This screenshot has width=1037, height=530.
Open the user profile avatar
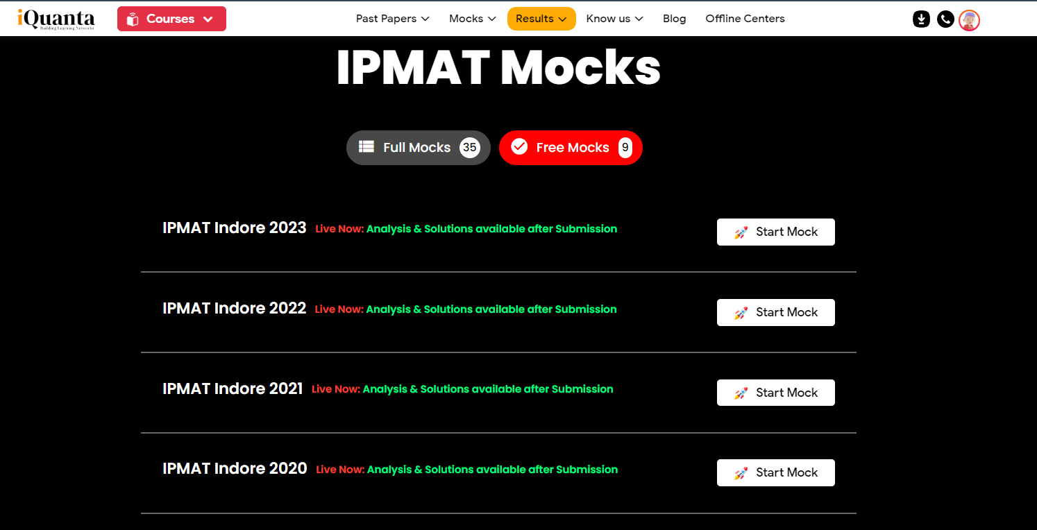(x=969, y=20)
